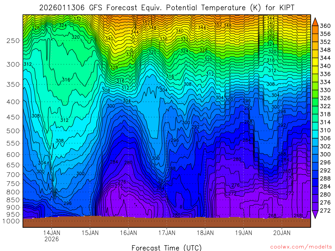Select the 20JAN date tick label

tap(282, 233)
